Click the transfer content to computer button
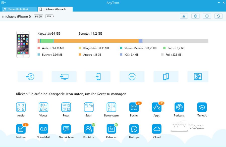 click(64, 77)
